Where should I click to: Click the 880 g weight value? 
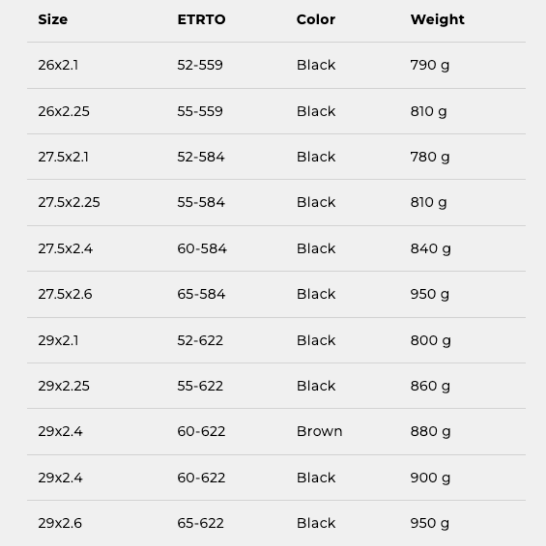[x=430, y=431]
